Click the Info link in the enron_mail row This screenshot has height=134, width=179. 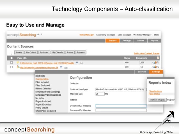tap(82, 63)
